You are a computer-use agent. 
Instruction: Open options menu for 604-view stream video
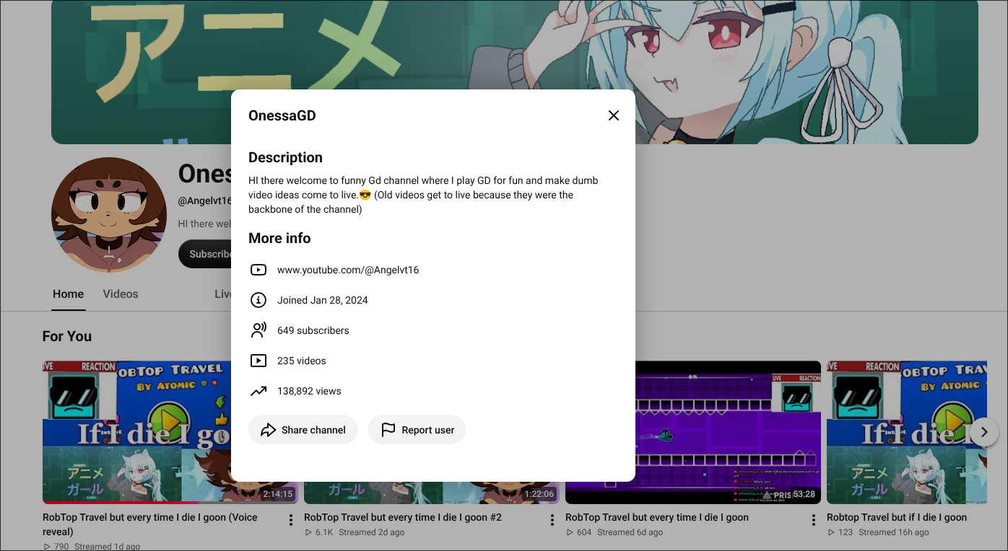click(814, 520)
